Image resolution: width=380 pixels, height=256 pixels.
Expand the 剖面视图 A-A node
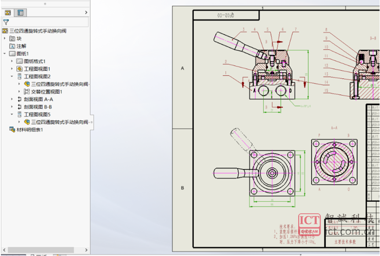[x=12, y=99]
